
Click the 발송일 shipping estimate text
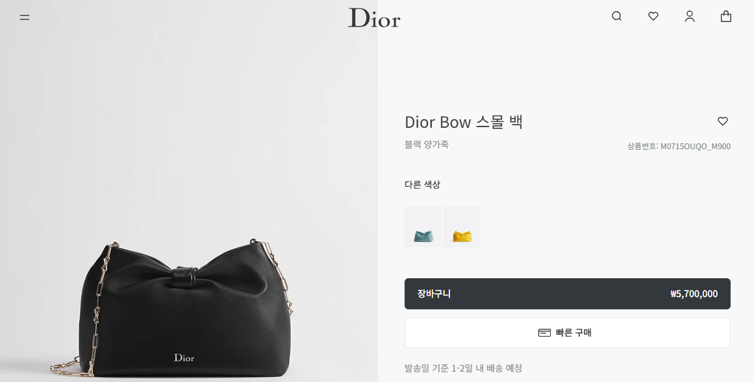[x=464, y=368]
